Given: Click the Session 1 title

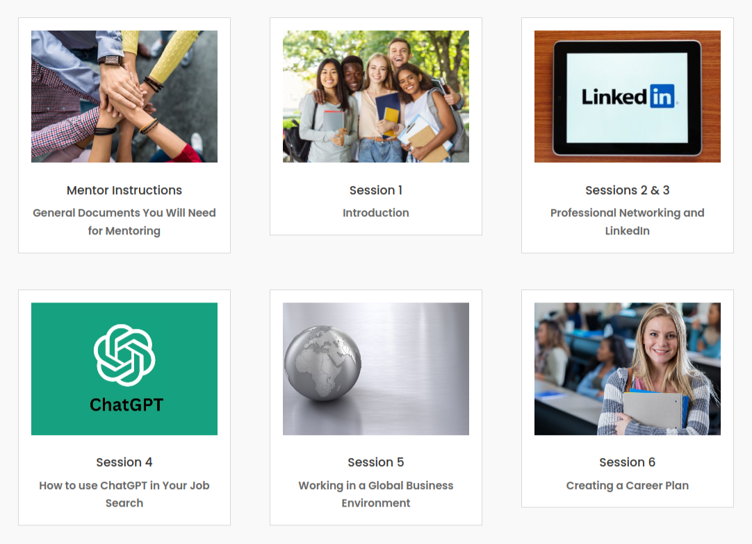Looking at the screenshot, I should (x=376, y=190).
